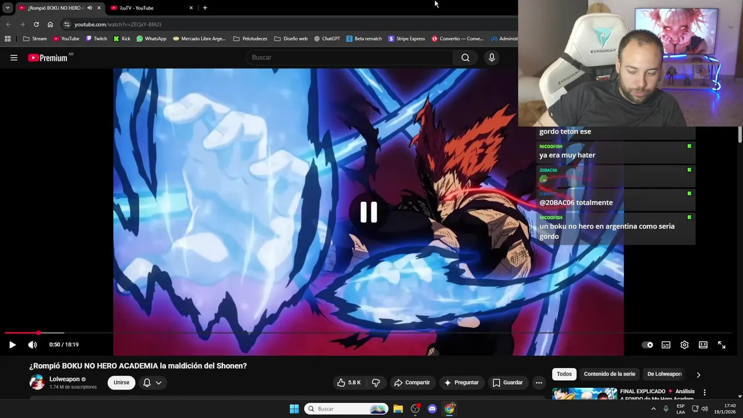The image size is (743, 418).
Task: Open the YouTube hamburger guide menu
Action: click(14, 57)
